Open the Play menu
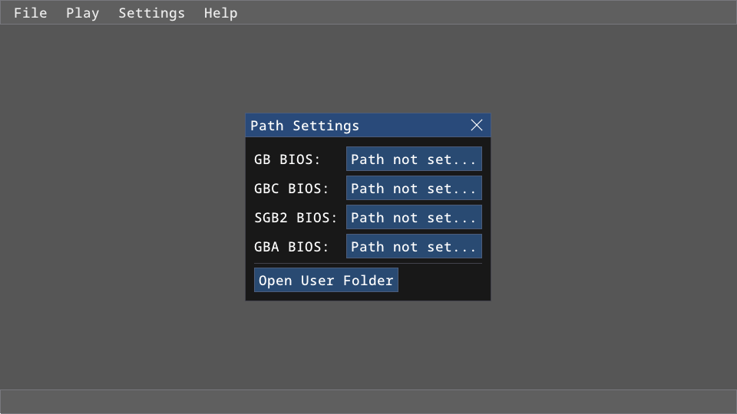Screen dimensions: 737x414 point(82,13)
